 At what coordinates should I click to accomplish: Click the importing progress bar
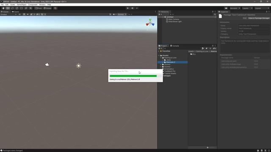pos(135,76)
